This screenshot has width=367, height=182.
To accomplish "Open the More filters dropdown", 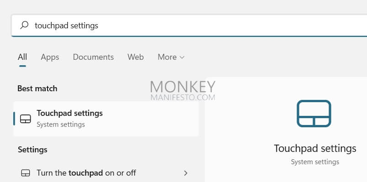I will pyautogui.click(x=171, y=57).
